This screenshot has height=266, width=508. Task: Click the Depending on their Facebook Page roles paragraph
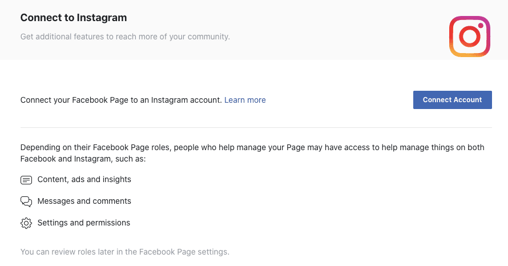click(252, 153)
